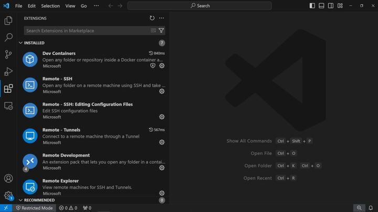378x212 pixels.
Task: Click the Remote Development pack count badge
Action: click(x=26, y=169)
